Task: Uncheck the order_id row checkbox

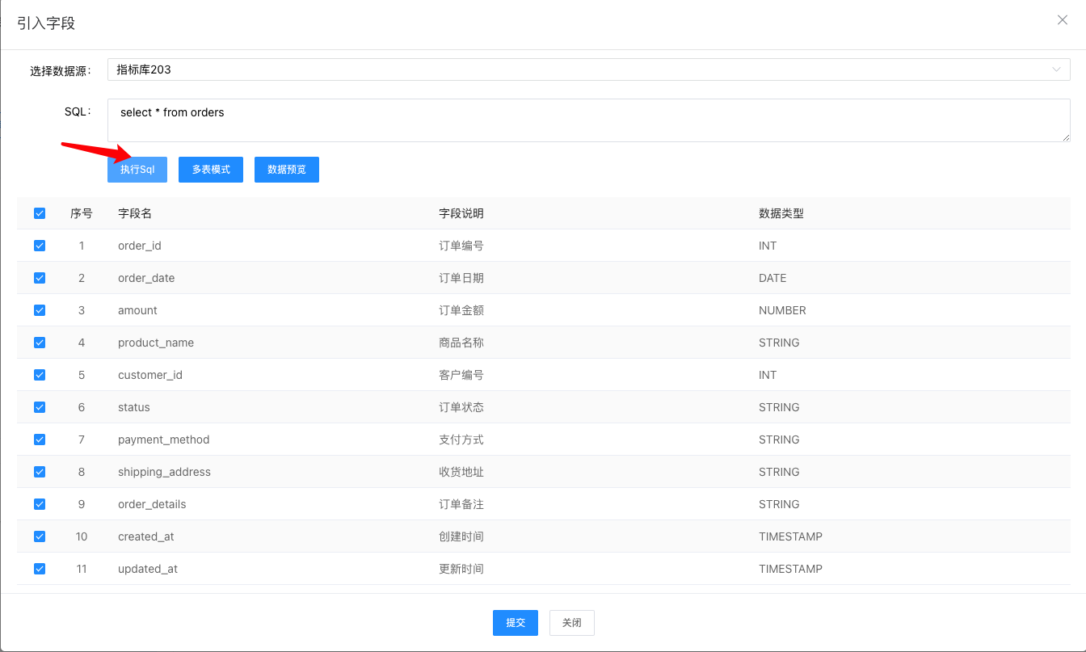Action: tap(40, 246)
